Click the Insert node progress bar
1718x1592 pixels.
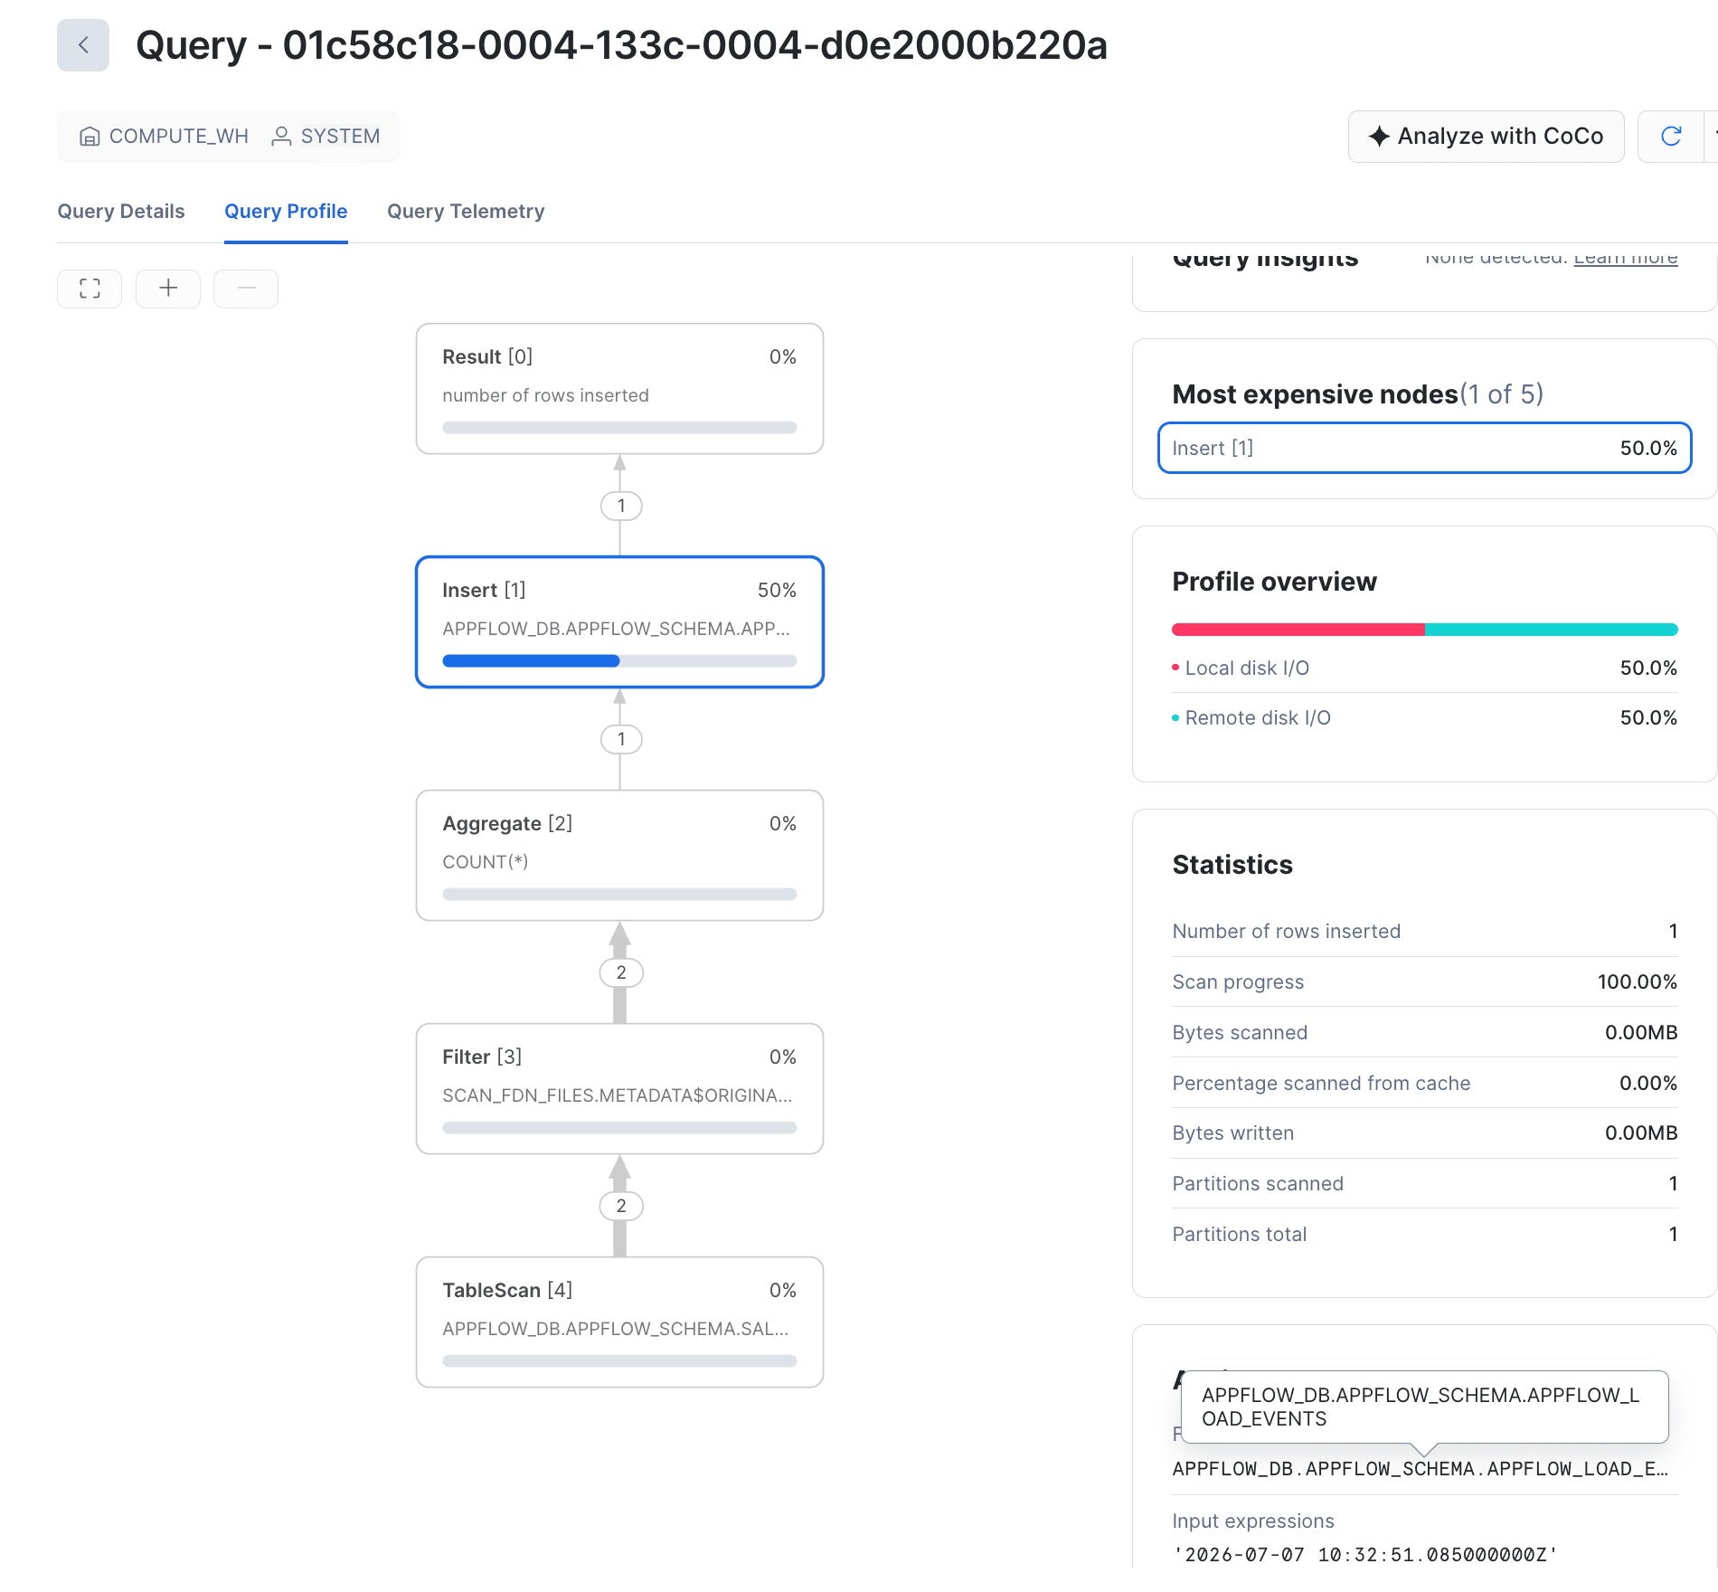point(619,661)
